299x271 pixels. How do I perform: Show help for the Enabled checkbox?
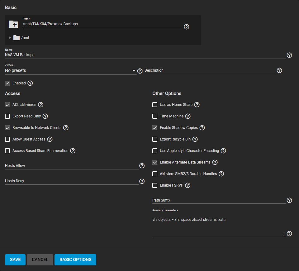30,83
